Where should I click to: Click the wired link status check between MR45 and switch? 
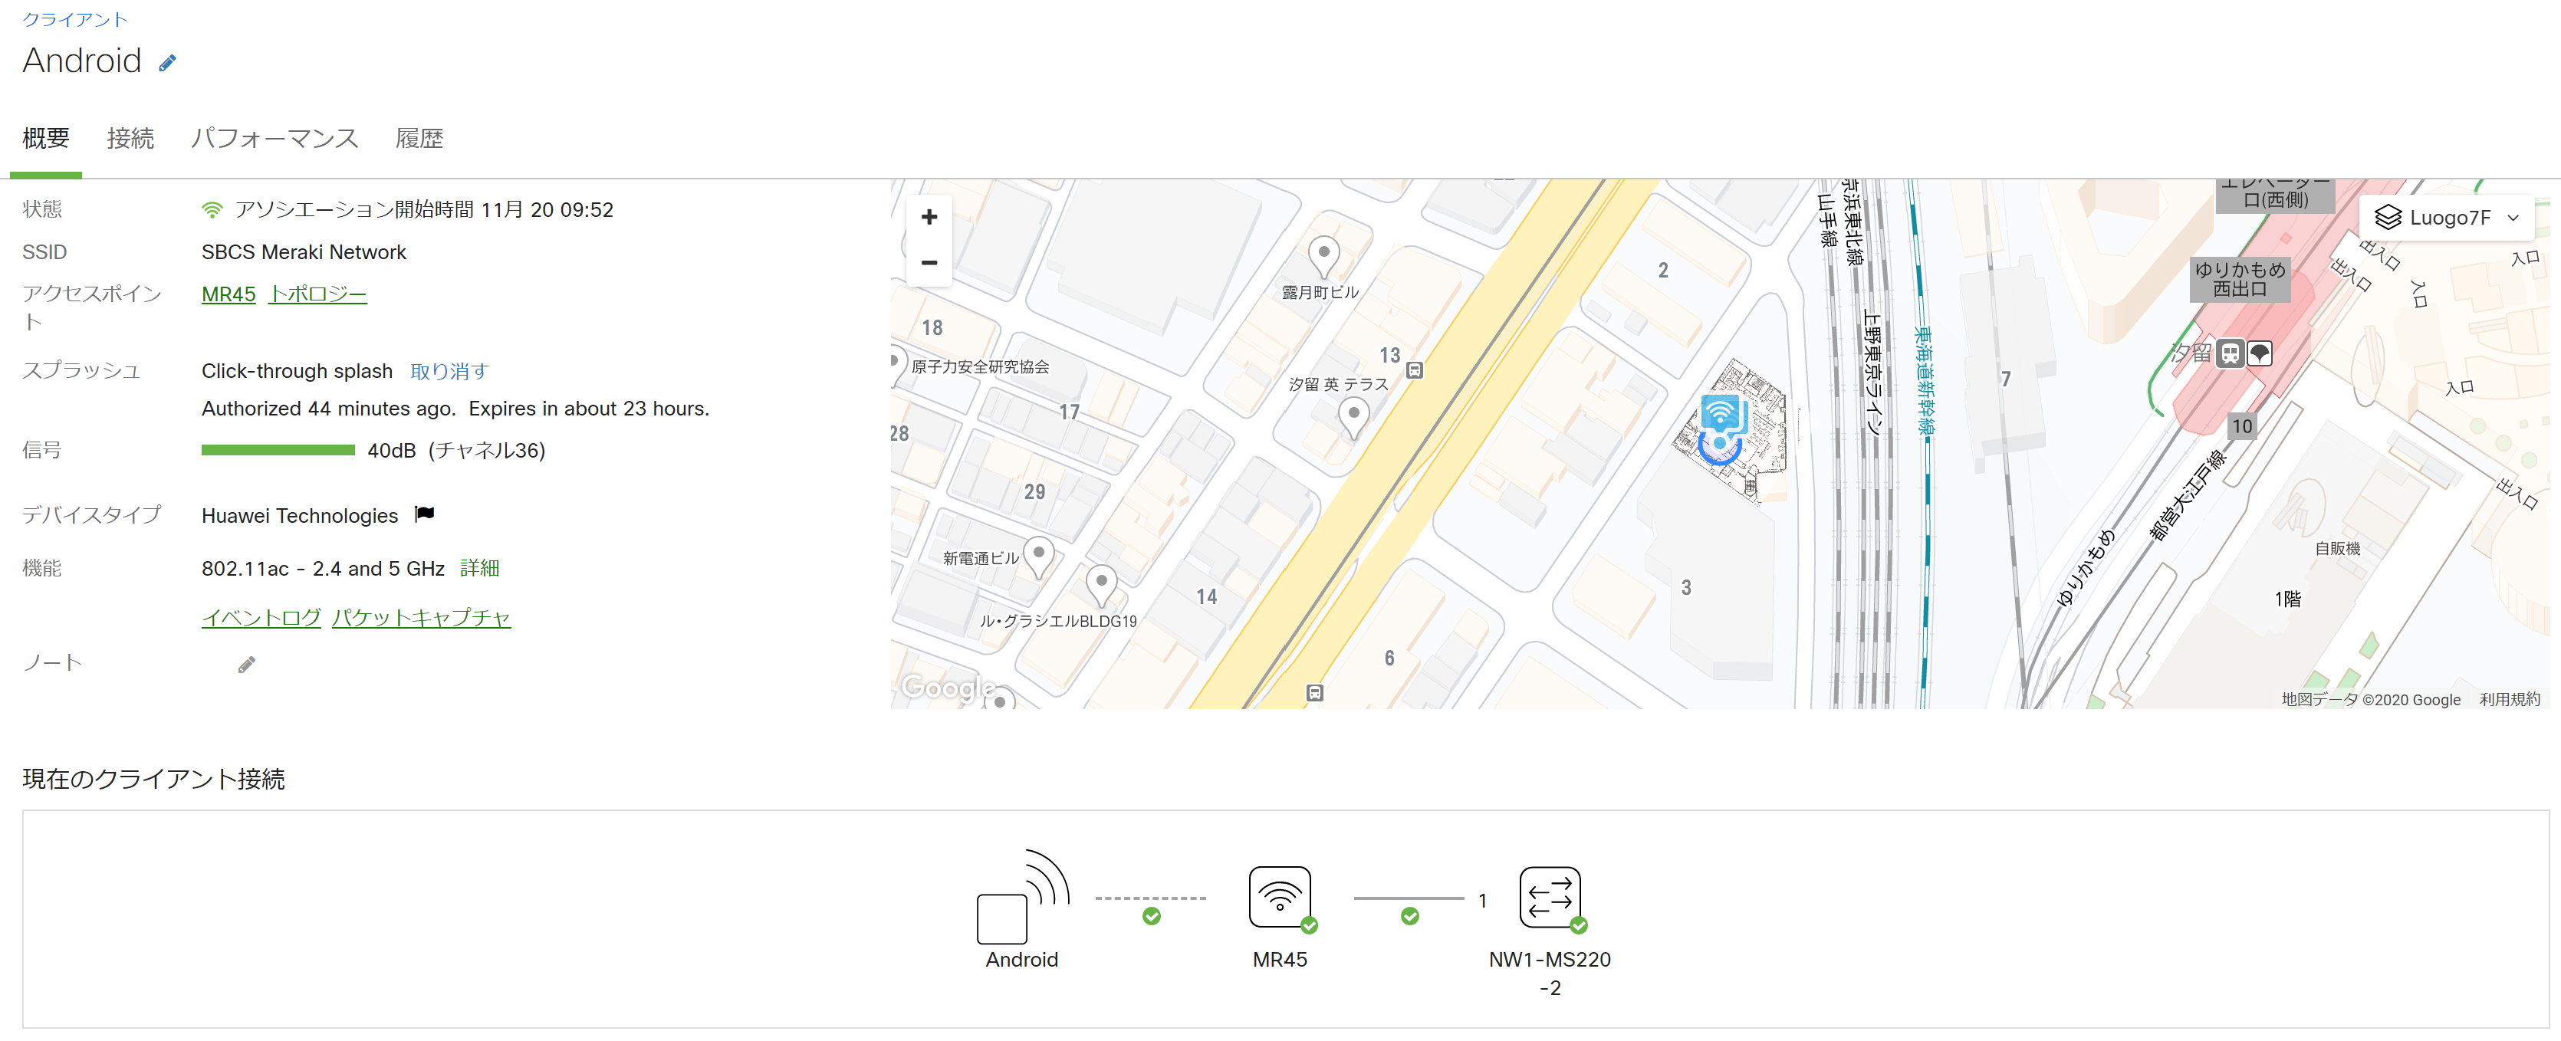coord(1410,916)
